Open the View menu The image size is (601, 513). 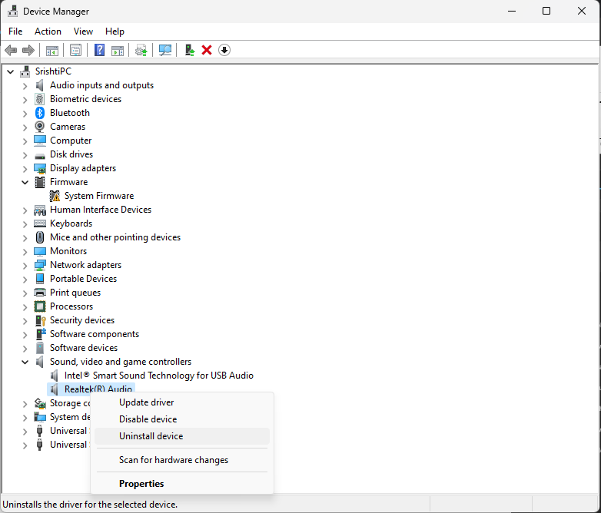pyautogui.click(x=83, y=31)
